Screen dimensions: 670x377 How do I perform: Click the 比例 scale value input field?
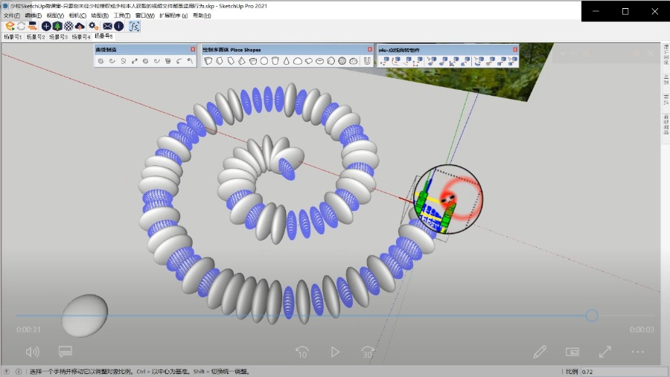[623, 372]
